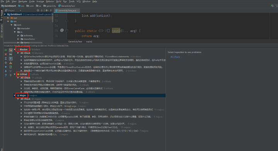Collapse the QuickSourt project root node

5,14
